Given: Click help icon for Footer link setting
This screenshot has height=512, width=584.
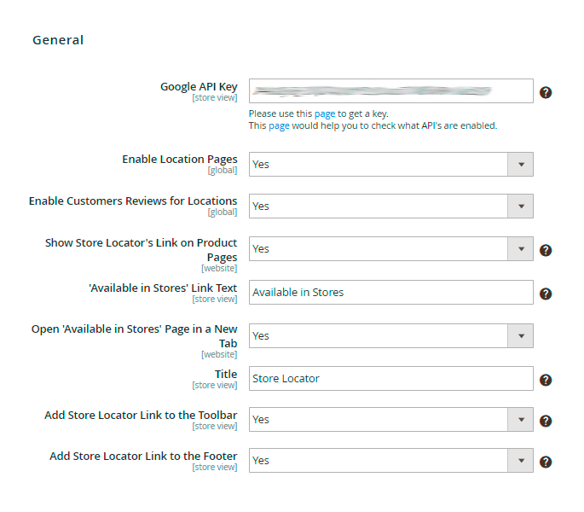Looking at the screenshot, I should (x=546, y=462).
